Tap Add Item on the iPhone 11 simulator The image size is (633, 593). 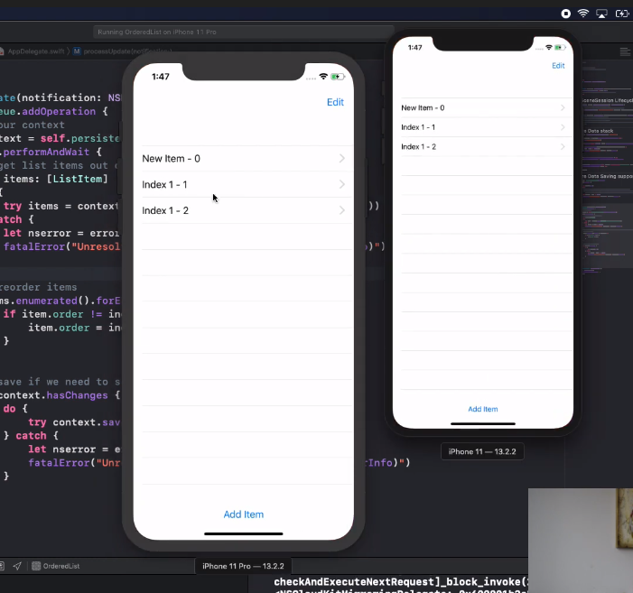point(483,409)
